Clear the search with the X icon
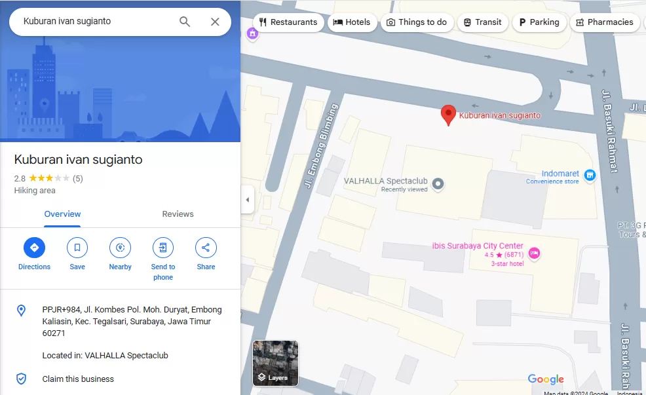646x395 pixels. coord(215,22)
